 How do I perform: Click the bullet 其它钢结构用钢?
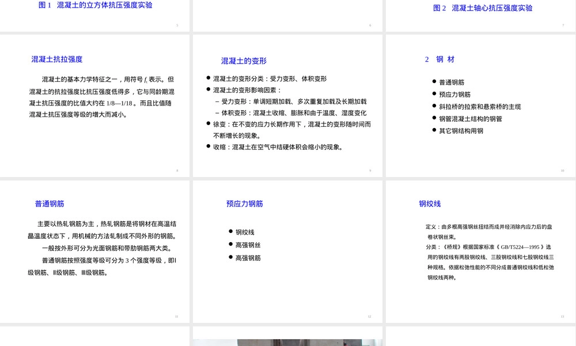(x=461, y=131)
